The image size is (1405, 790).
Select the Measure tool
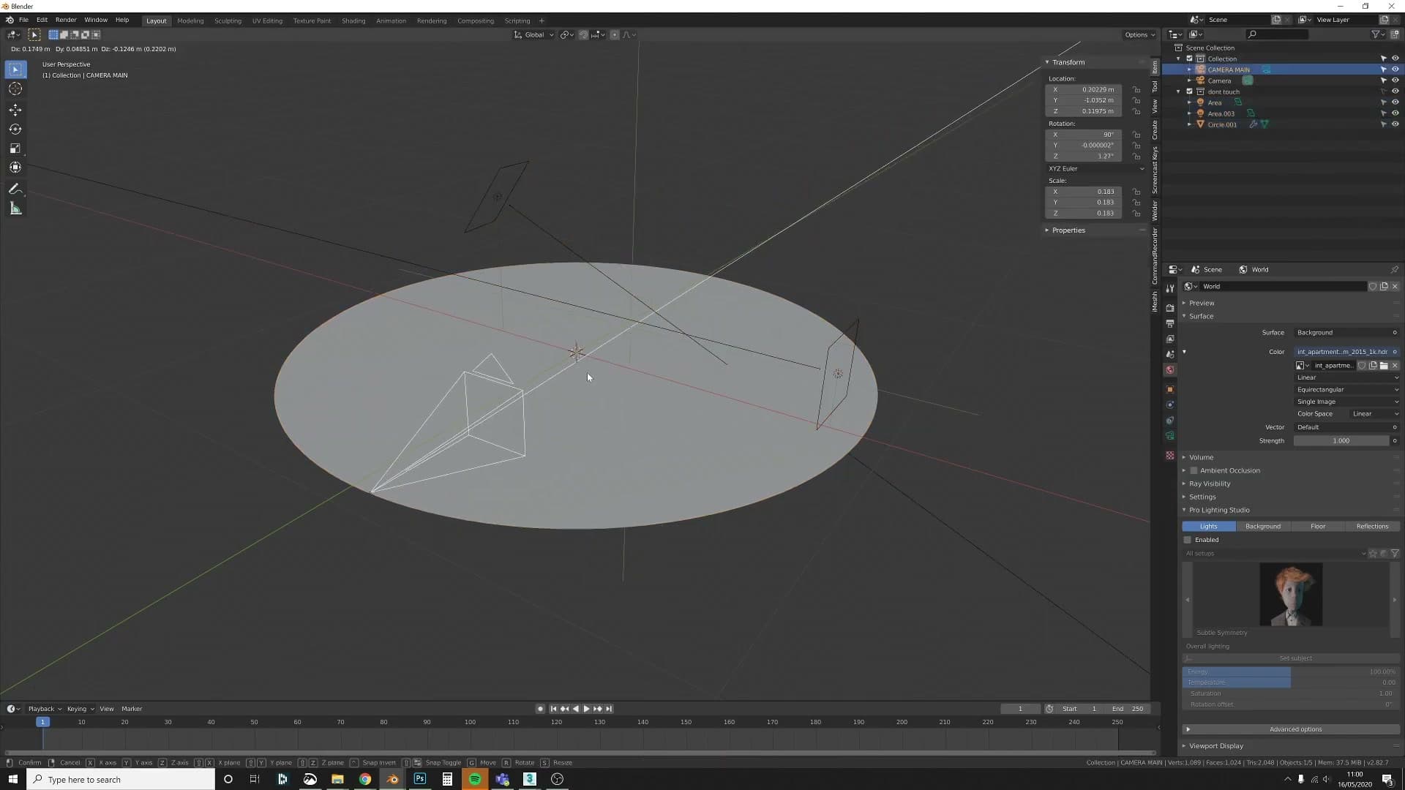coord(15,209)
